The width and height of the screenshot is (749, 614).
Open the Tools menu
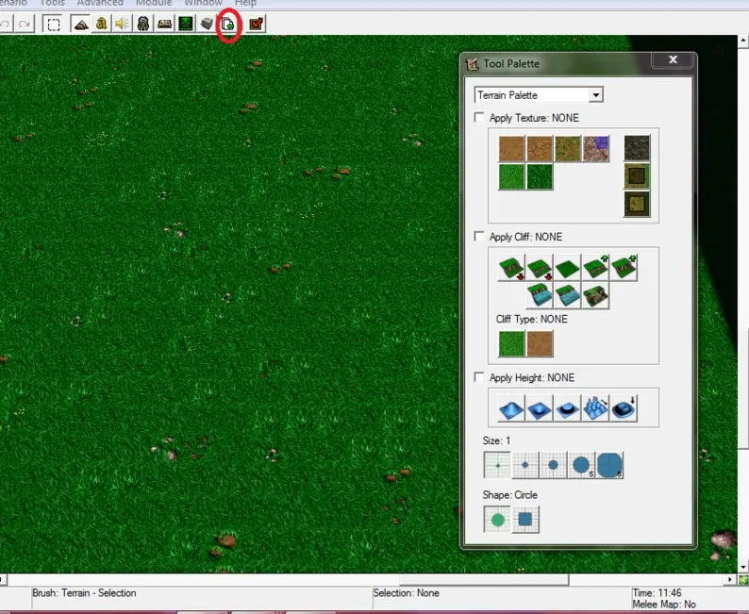pyautogui.click(x=52, y=3)
